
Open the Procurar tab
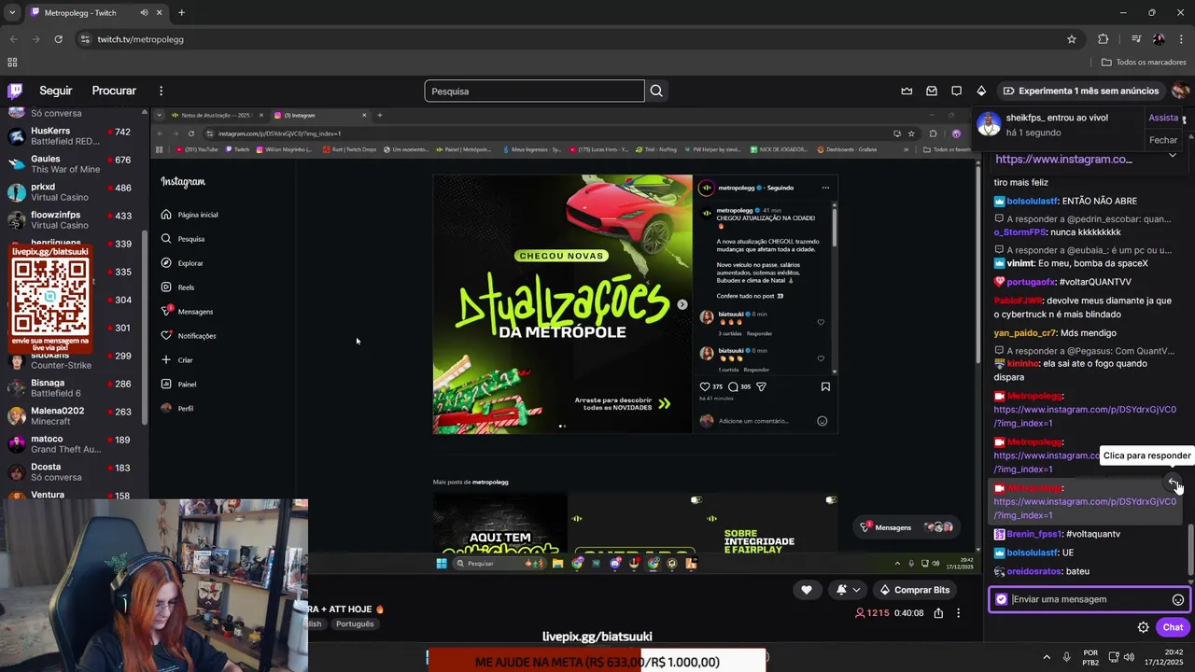(114, 91)
